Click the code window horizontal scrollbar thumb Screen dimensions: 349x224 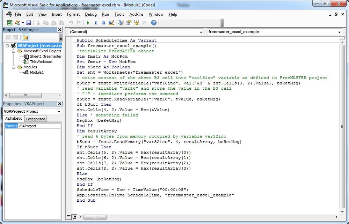pyautogui.click(x=95, y=217)
